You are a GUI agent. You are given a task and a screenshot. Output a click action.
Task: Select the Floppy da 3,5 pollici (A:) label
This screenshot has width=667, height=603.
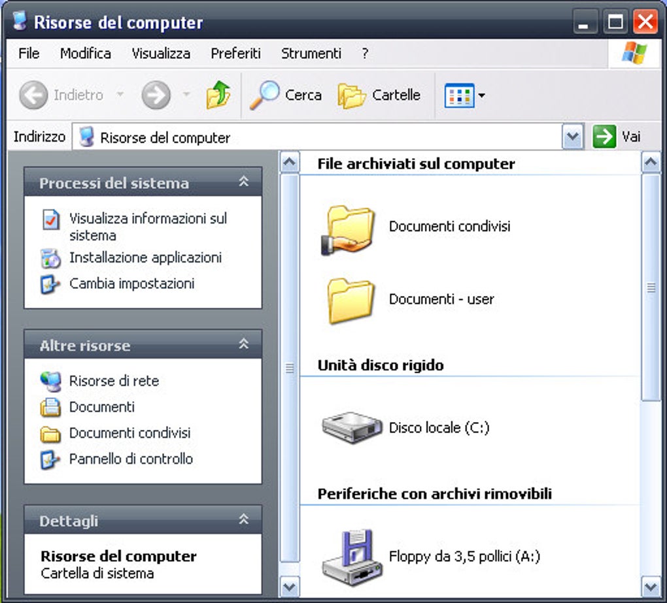pyautogui.click(x=464, y=556)
